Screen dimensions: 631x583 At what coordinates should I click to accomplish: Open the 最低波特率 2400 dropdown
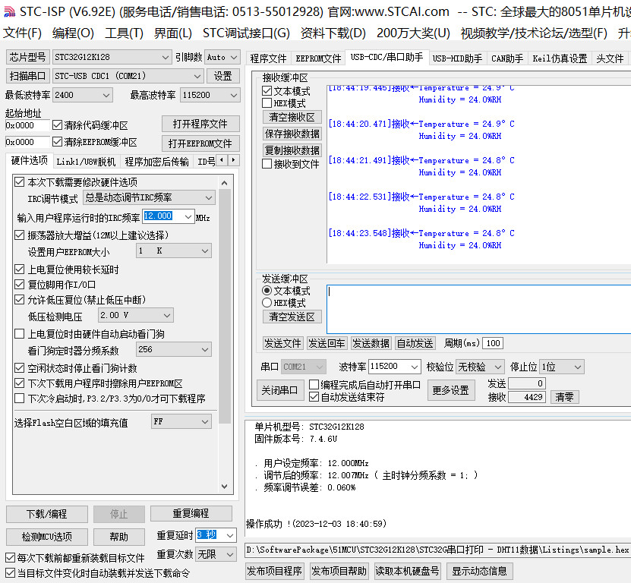83,95
